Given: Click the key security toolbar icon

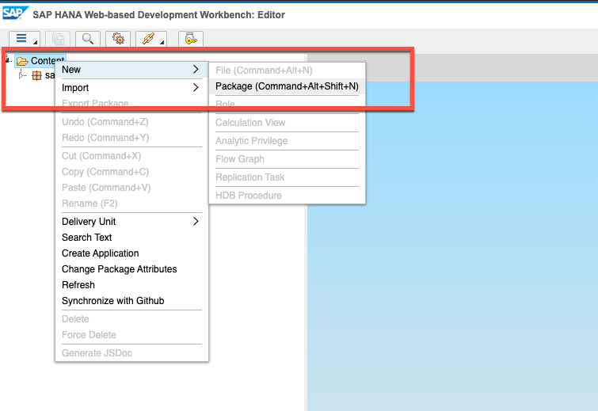Looking at the screenshot, I should (x=191, y=39).
